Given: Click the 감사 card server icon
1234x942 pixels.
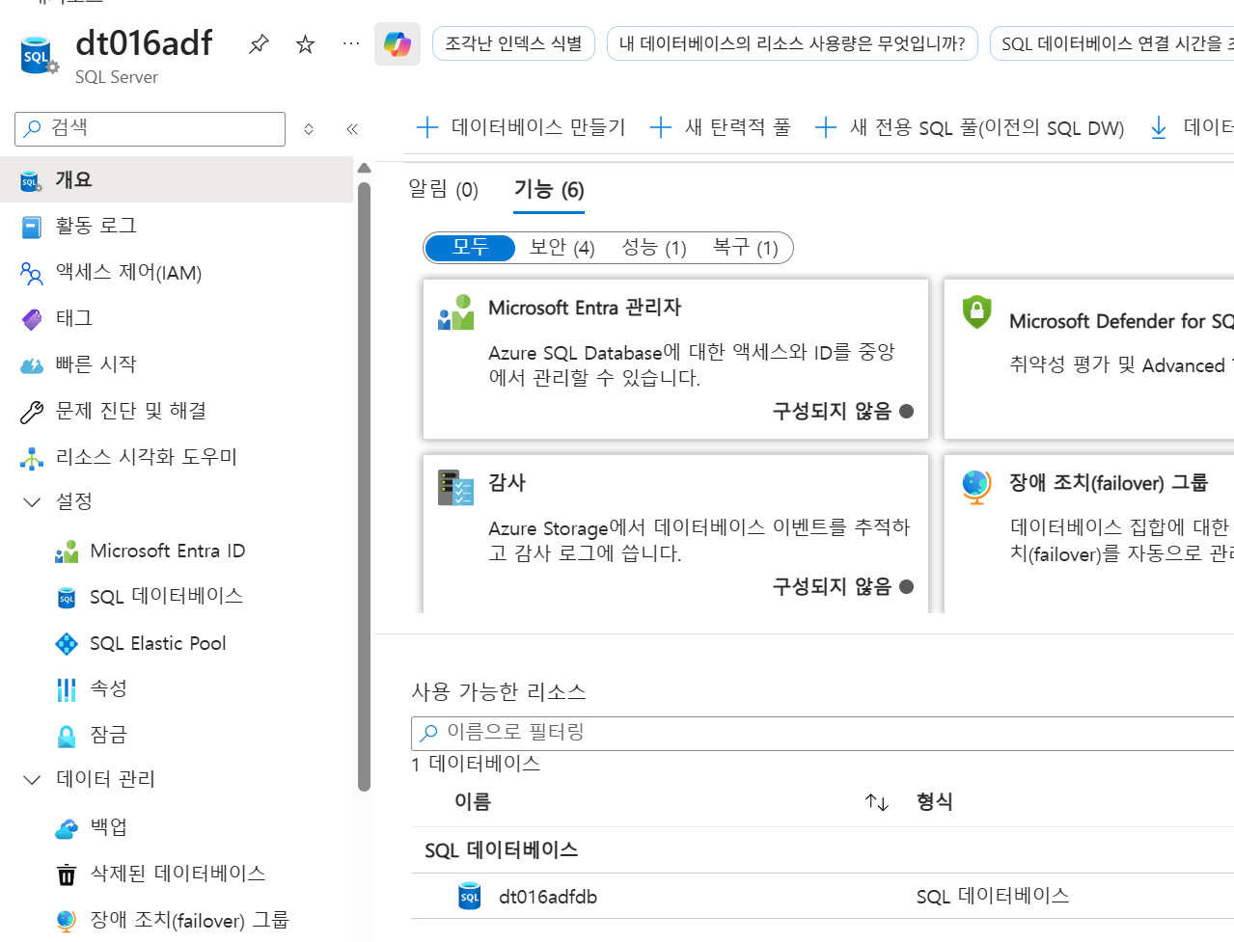Looking at the screenshot, I should pyautogui.click(x=455, y=488).
